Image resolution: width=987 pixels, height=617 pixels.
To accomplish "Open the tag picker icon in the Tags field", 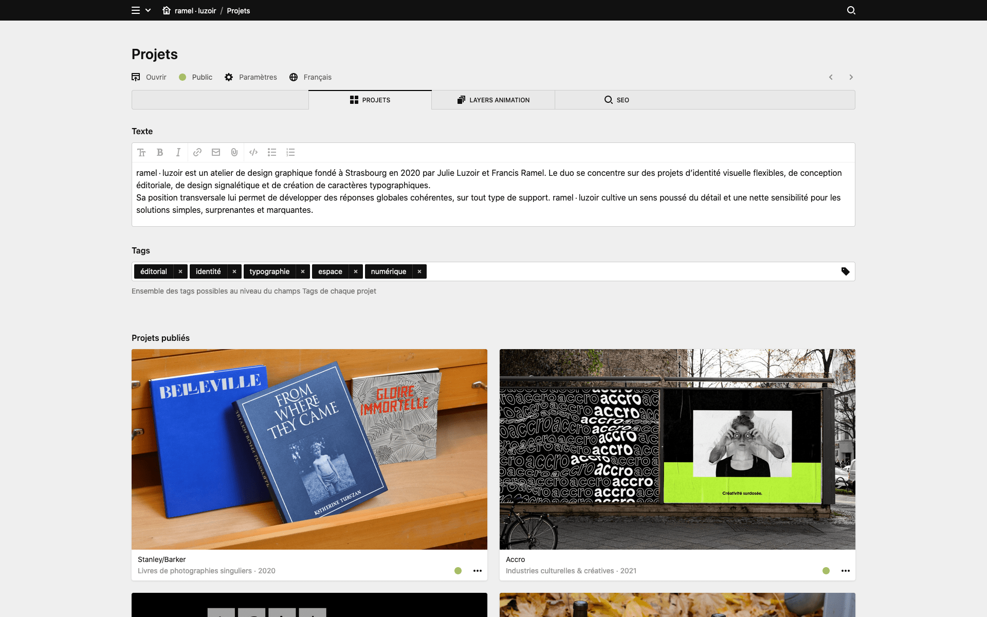I will (845, 271).
